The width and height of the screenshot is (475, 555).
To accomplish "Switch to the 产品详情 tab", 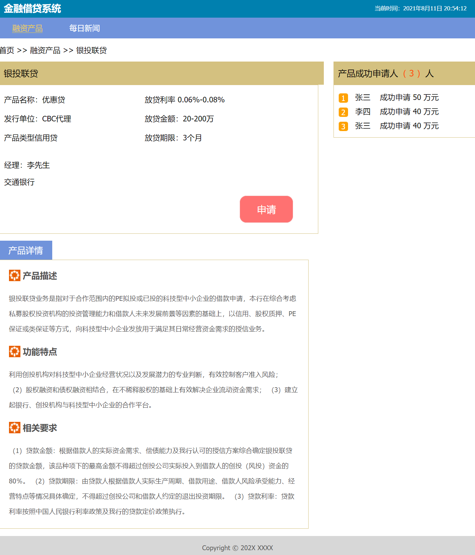I will (26, 250).
